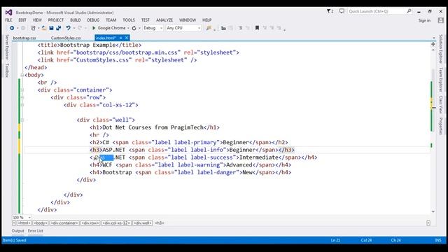Open the TOOLS menu
Screen dimensions: 448x252
pyautogui.click(x=129, y=20)
